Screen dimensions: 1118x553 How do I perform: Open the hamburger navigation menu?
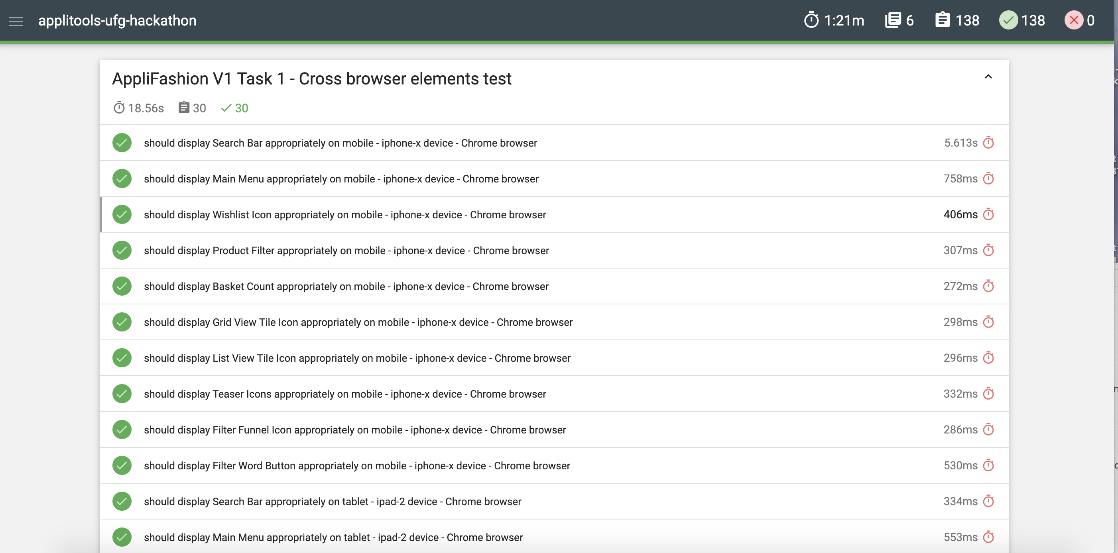(16, 21)
